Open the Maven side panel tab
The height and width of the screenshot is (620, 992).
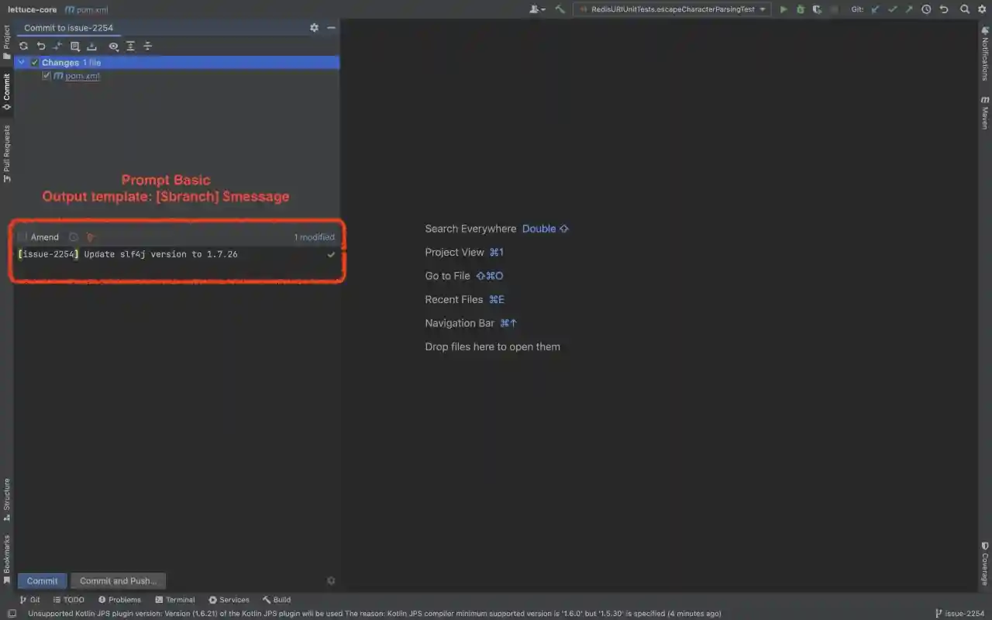click(x=985, y=112)
